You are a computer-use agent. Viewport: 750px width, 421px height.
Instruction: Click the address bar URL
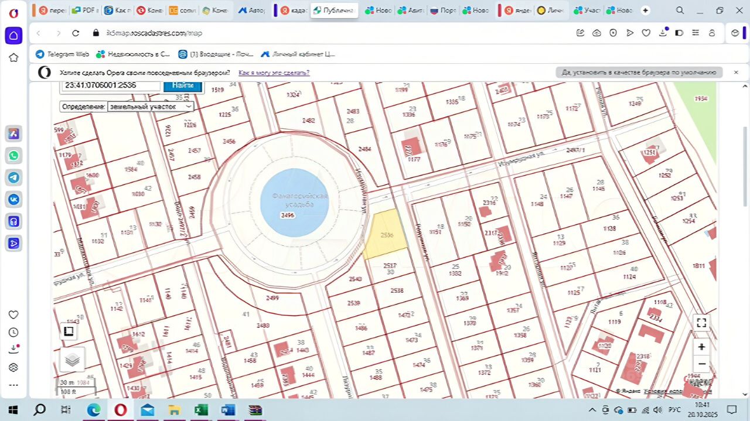(x=154, y=33)
